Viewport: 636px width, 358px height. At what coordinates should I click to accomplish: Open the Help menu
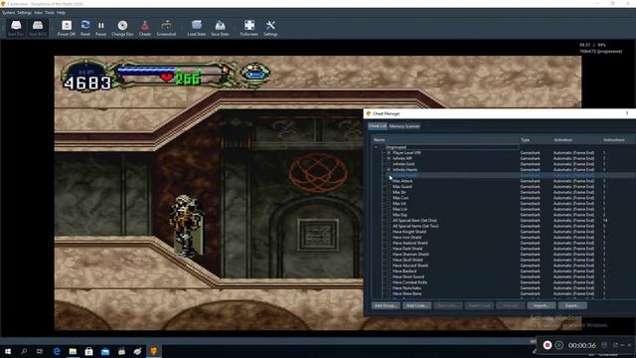pos(61,13)
